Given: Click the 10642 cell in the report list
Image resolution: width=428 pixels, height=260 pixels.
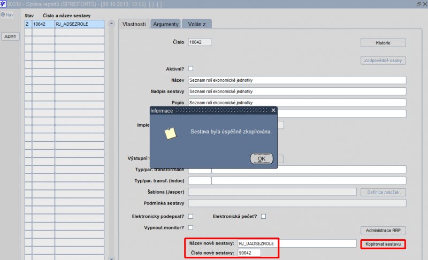Looking at the screenshot, I should (x=43, y=24).
